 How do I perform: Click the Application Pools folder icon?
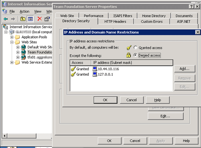[x=17, y=37]
